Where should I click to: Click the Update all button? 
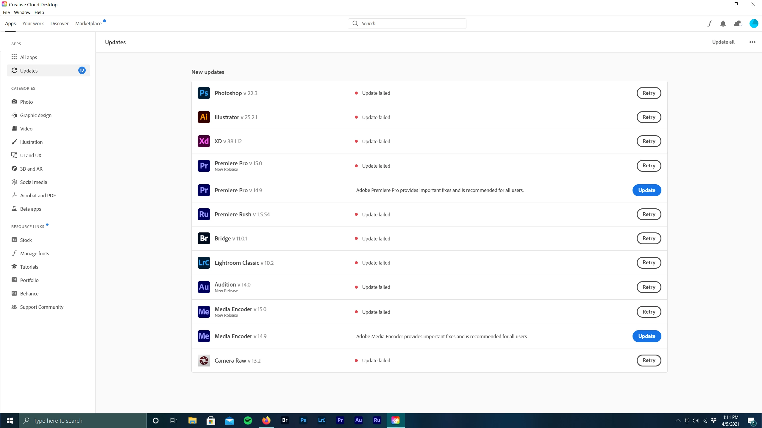(723, 42)
